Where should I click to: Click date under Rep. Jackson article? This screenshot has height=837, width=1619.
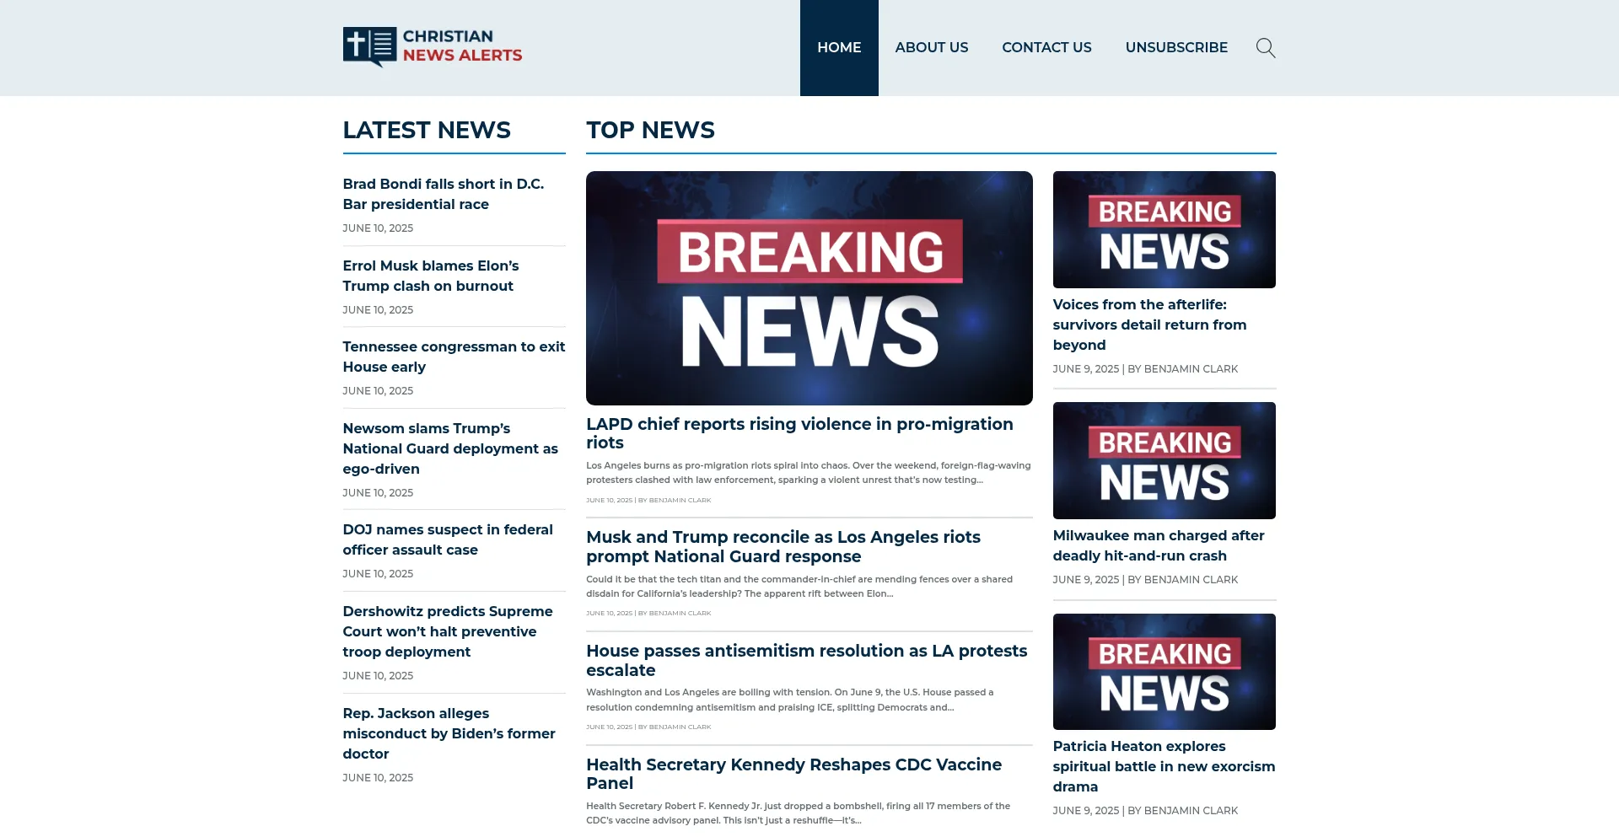pyautogui.click(x=378, y=778)
